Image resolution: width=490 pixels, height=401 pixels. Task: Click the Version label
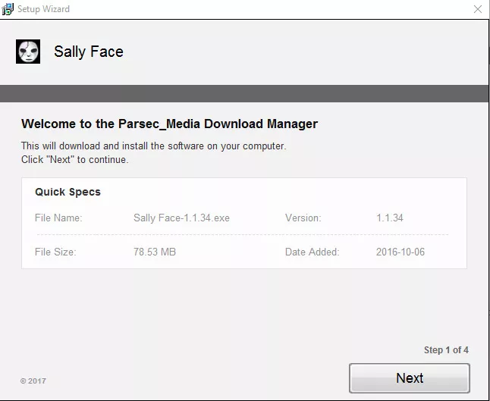point(303,218)
